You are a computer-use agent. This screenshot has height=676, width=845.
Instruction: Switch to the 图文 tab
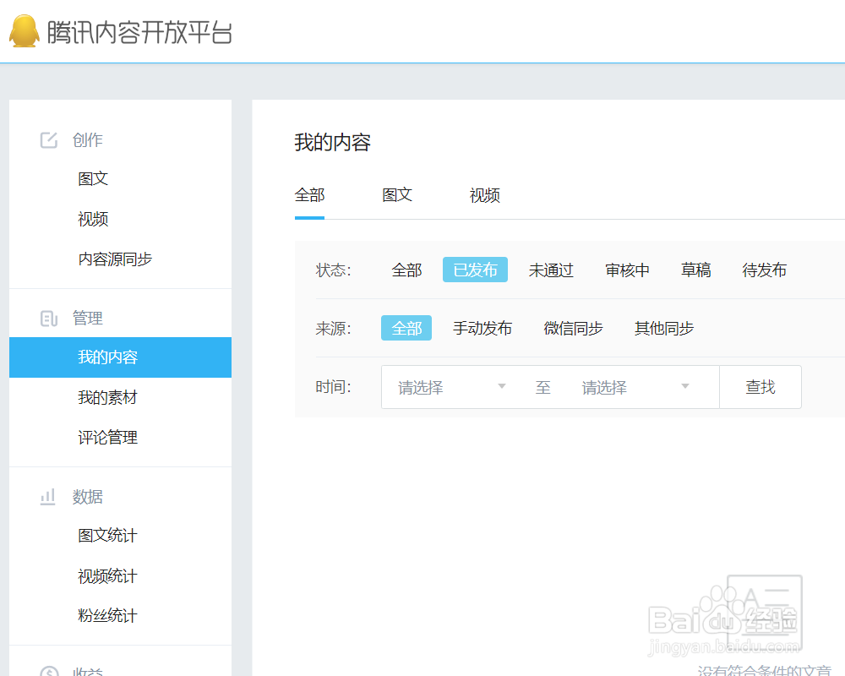396,195
